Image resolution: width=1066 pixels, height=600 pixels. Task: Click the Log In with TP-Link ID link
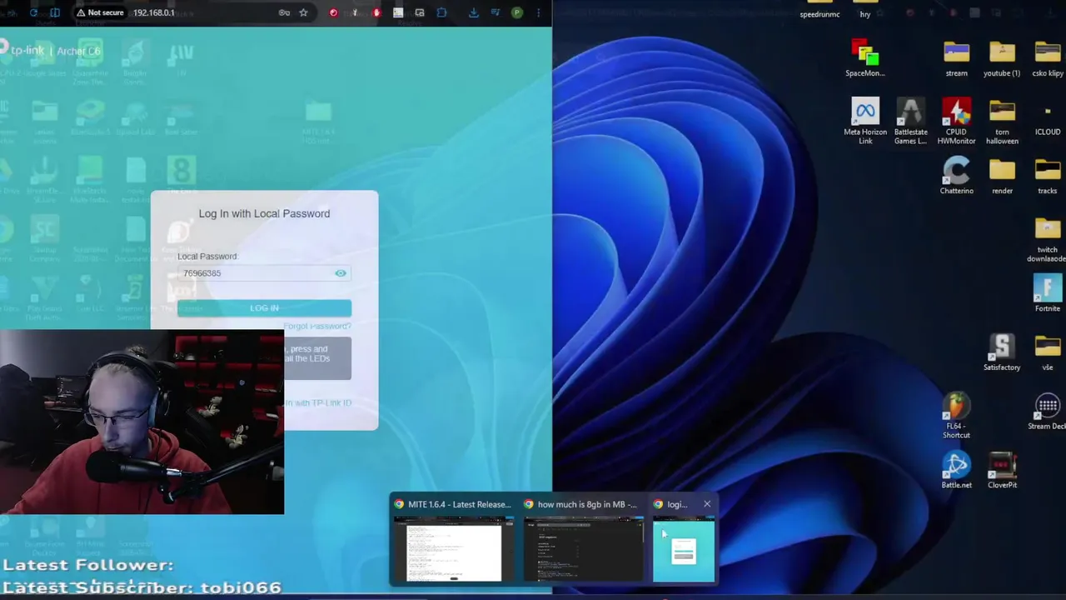pos(317,402)
